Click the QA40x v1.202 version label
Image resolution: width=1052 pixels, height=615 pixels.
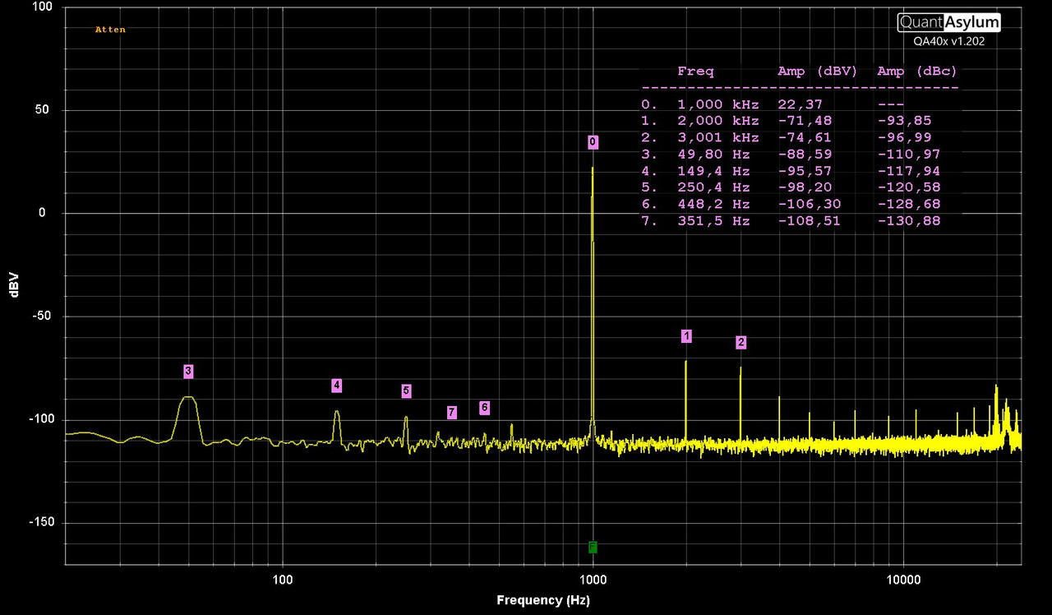(x=948, y=41)
